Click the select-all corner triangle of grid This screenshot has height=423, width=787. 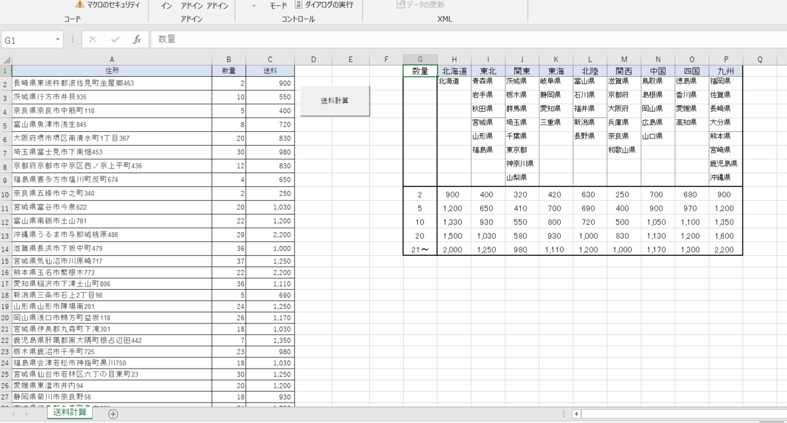(x=7, y=60)
